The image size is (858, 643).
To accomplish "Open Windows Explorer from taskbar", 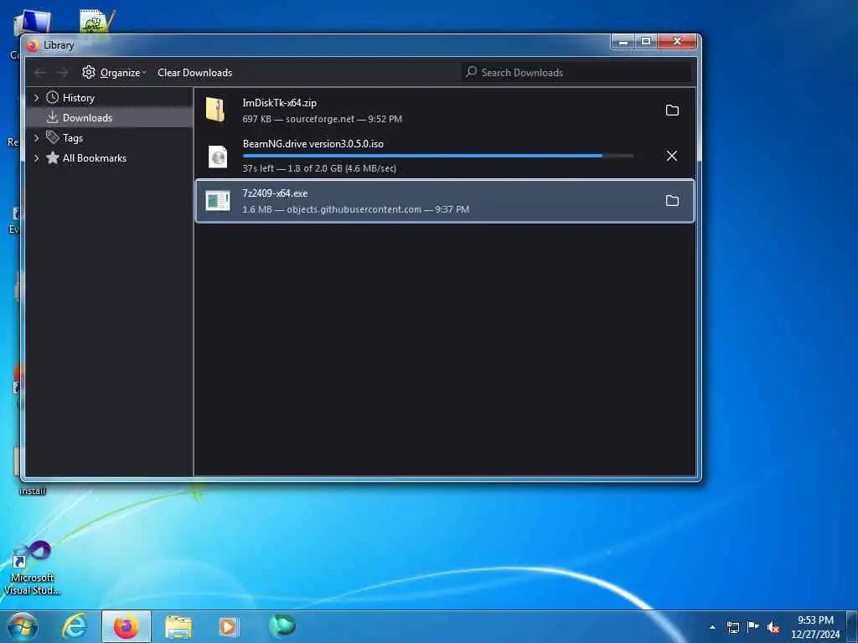I will coord(178,626).
